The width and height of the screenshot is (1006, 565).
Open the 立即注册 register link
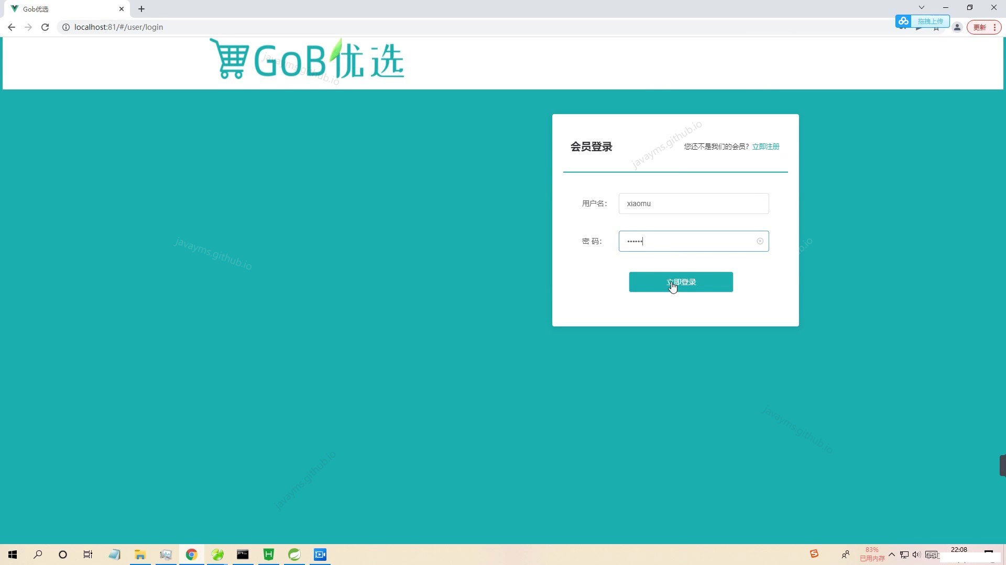pos(766,146)
